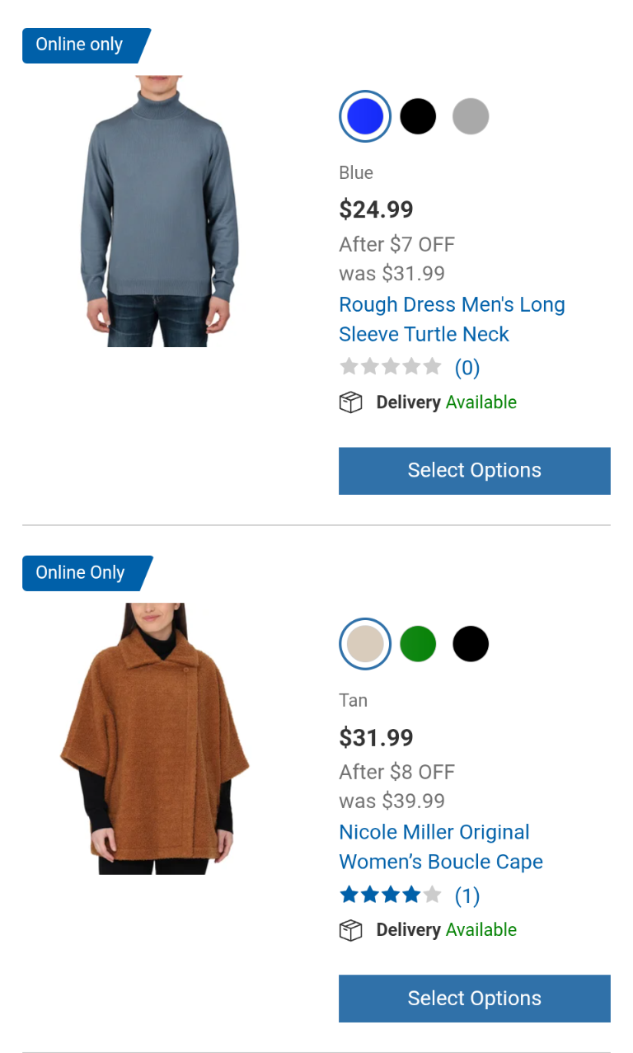The image size is (633, 1053).
Task: Click the delivery box icon for the turtleneck
Action: click(x=351, y=402)
